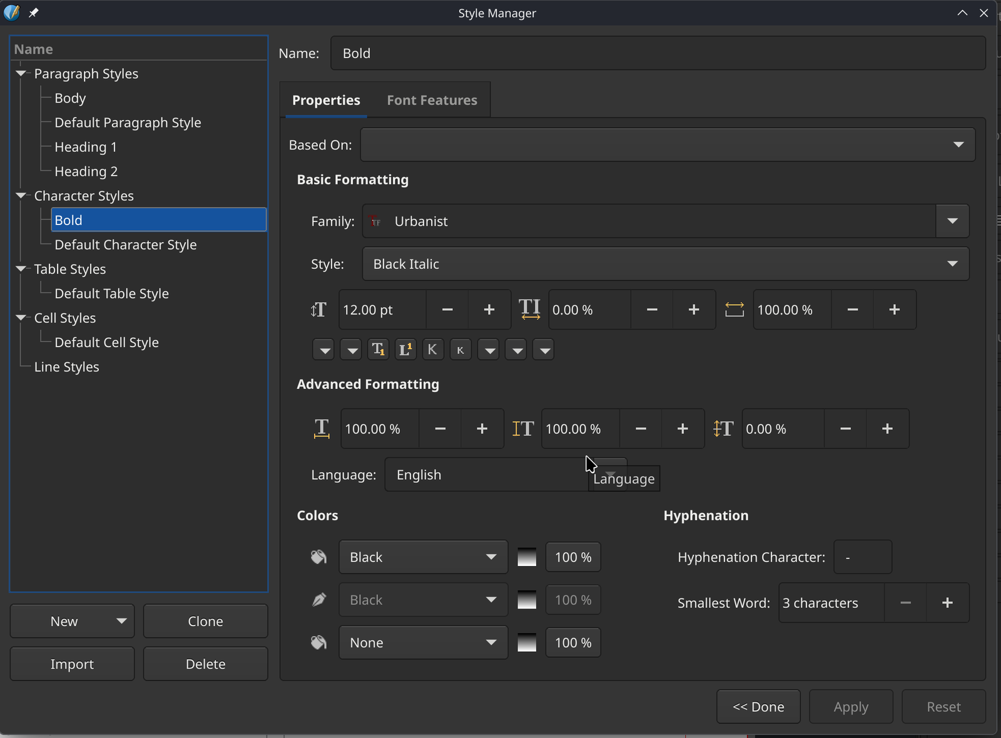Image resolution: width=1001 pixels, height=738 pixels.
Task: Toggle the superscript formatting button
Action: (x=405, y=350)
